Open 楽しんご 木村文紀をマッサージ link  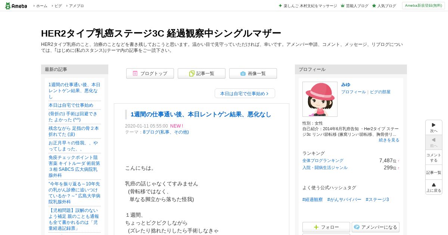(310, 6)
